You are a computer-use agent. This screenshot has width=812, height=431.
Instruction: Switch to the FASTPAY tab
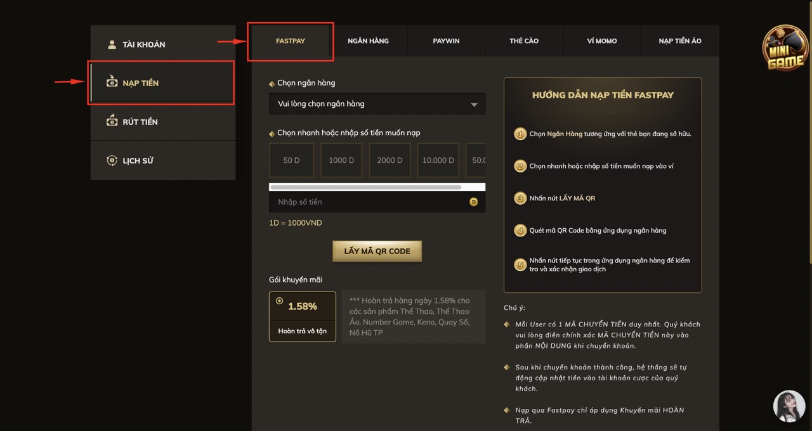click(x=291, y=41)
